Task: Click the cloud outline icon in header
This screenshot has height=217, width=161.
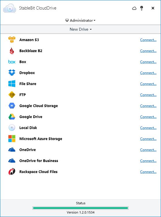Action: click(134, 8)
